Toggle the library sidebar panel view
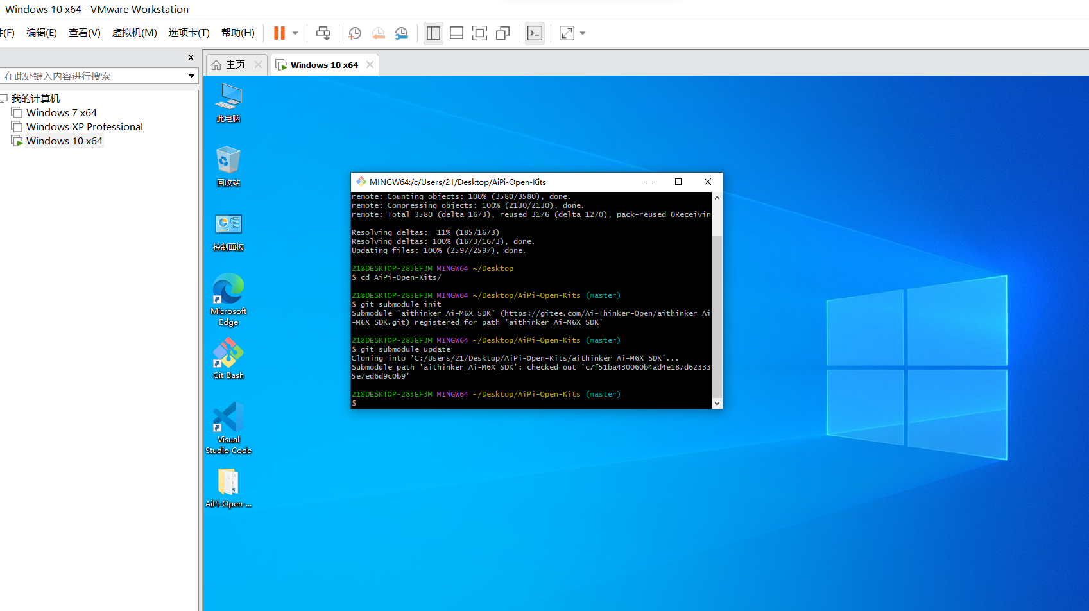Viewport: 1089px width, 611px height. click(434, 33)
